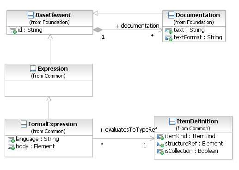
Task: Select the id attribute property icon
Action: click(13, 30)
